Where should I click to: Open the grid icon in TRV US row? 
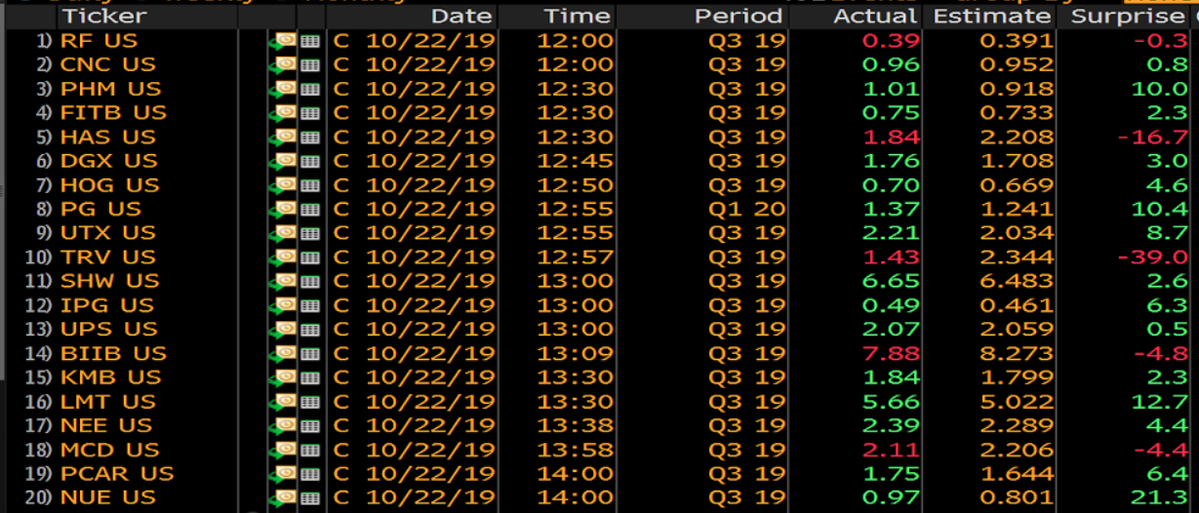click(310, 257)
